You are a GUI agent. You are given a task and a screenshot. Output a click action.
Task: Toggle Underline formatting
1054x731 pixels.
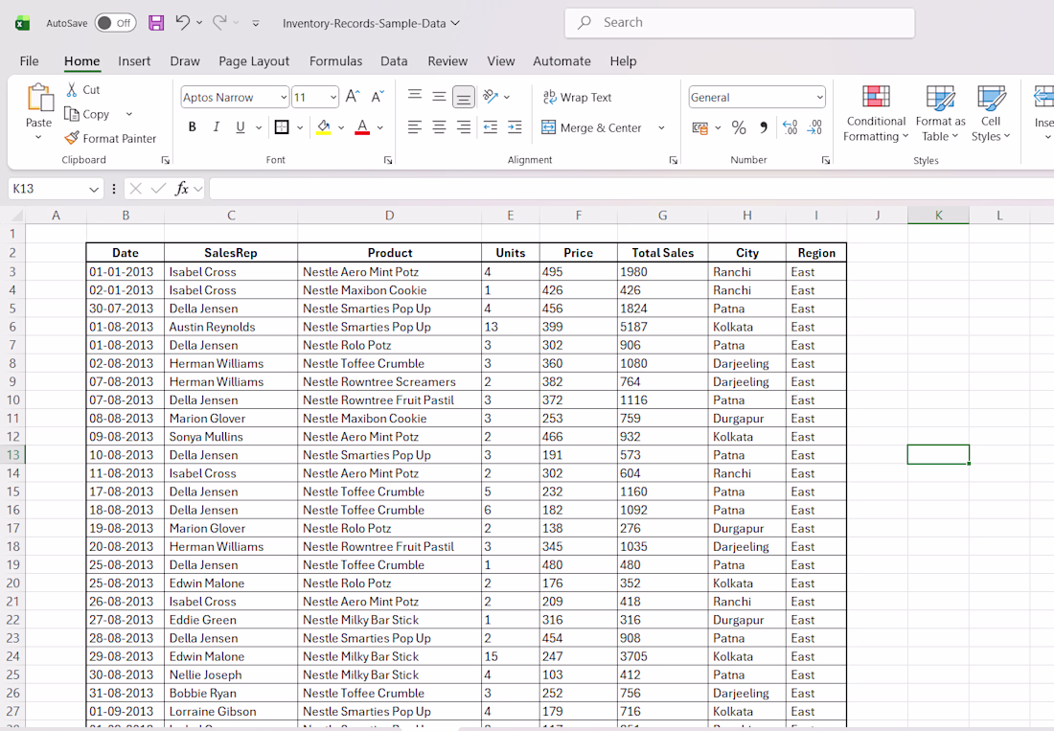241,127
